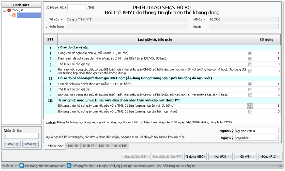Click the Người ký text field
Viewport: 285px width, 171px height.
257,131
